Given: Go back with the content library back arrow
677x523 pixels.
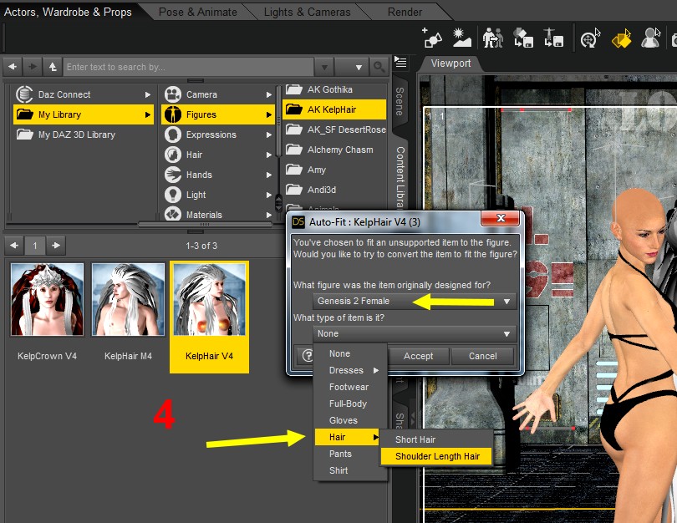Looking at the screenshot, I should coord(13,67).
